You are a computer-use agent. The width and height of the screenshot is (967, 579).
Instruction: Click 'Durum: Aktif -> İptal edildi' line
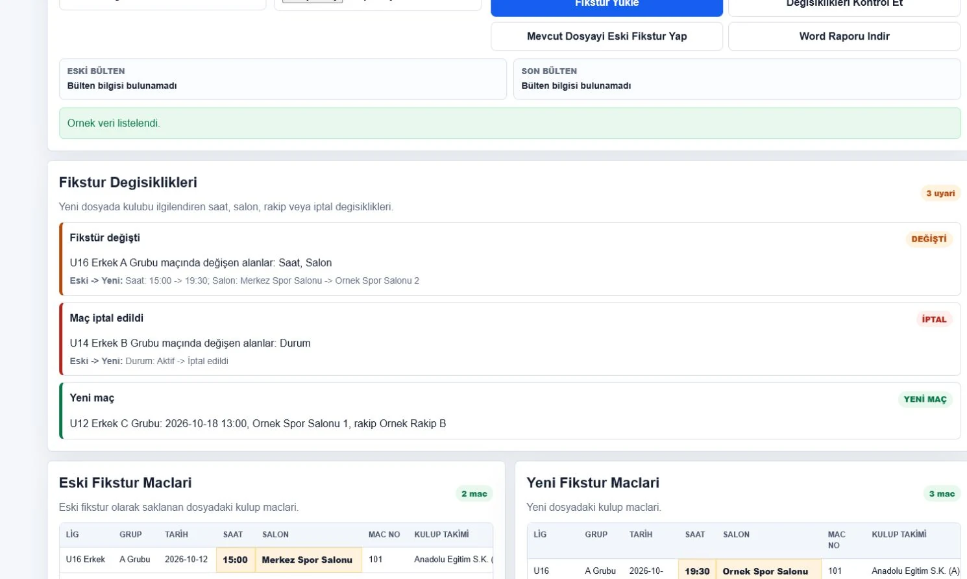pyautogui.click(x=149, y=362)
